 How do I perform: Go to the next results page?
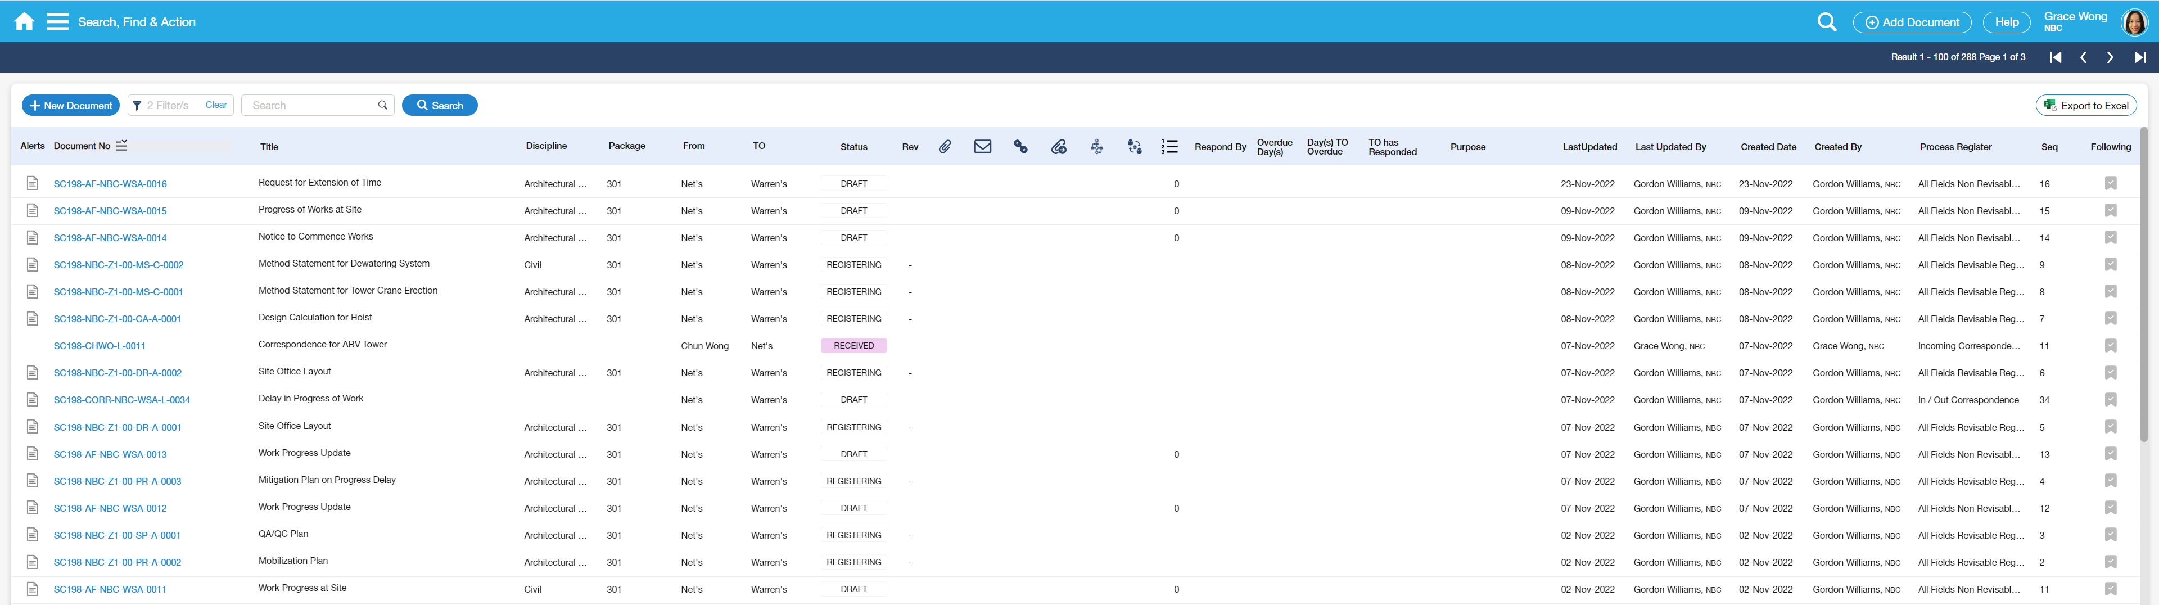tap(2110, 58)
